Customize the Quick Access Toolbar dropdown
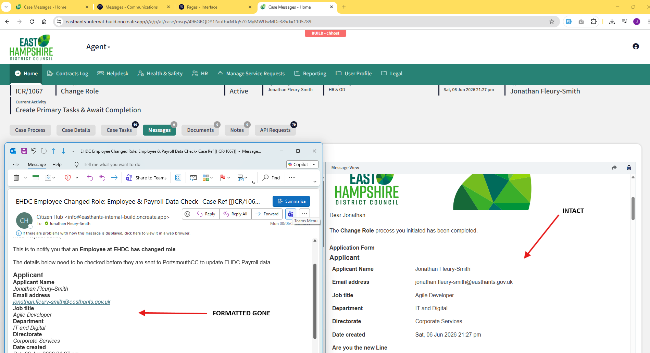The width and height of the screenshot is (650, 353). tap(73, 151)
